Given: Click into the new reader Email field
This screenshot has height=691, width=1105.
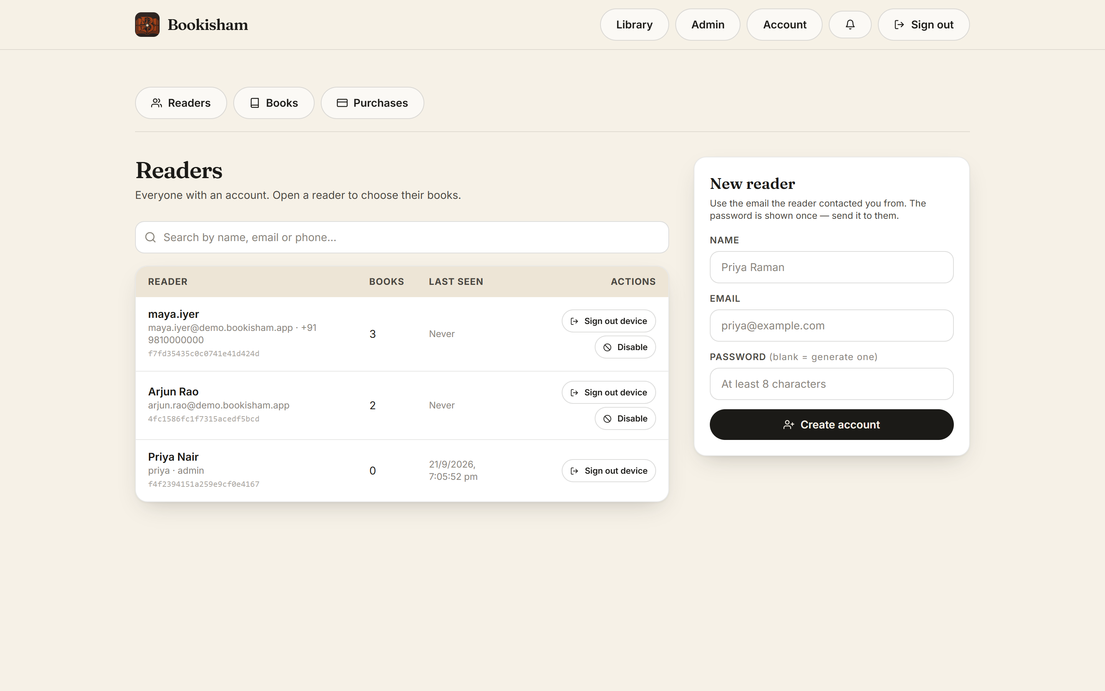Looking at the screenshot, I should 831,326.
